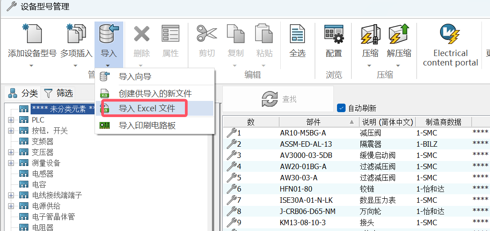Open dropdown arrow under 添加设备型号
The width and height of the screenshot is (490, 231).
(x=32, y=65)
